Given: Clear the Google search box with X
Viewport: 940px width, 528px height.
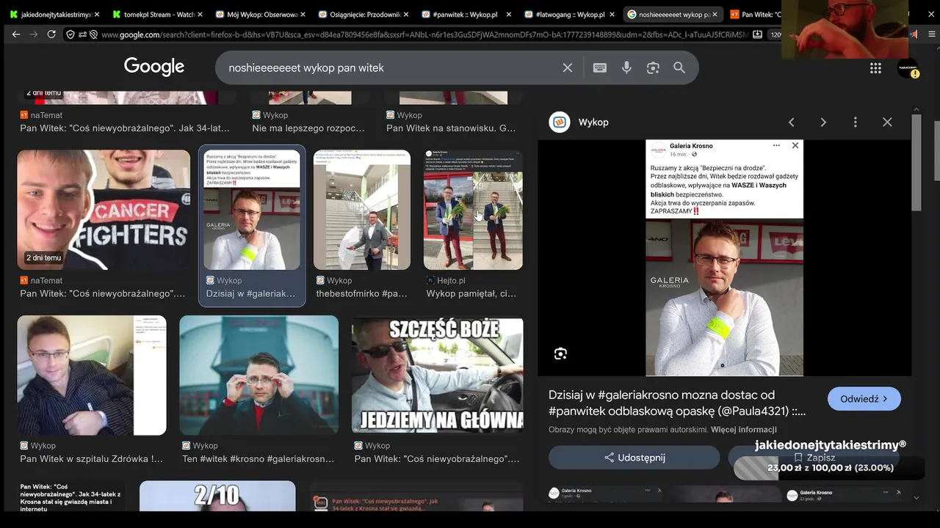Looking at the screenshot, I should (568, 67).
